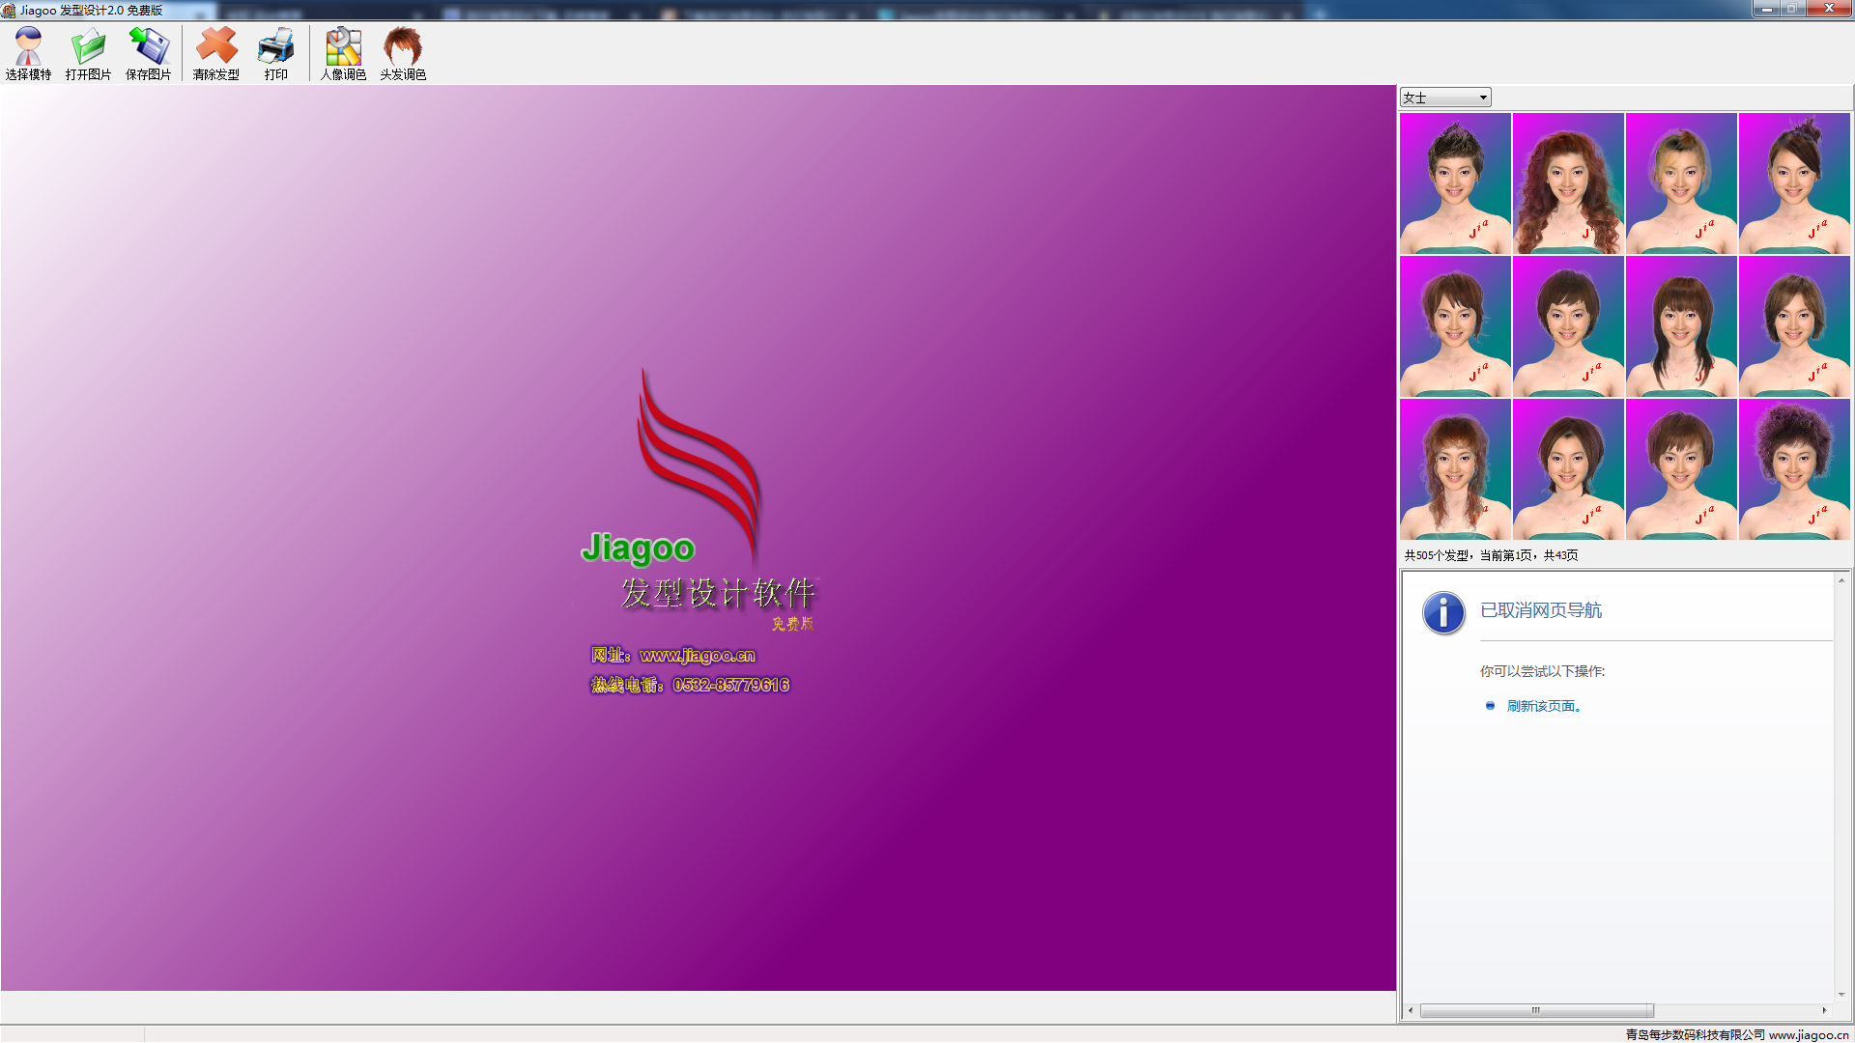Choose the long curly red hairstyle thumbnail
The height and width of the screenshot is (1043, 1855).
point(1568,183)
